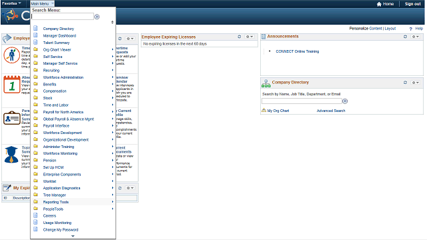Click the Sign out link
Screen dimensions: 427x240
click(x=412, y=4)
